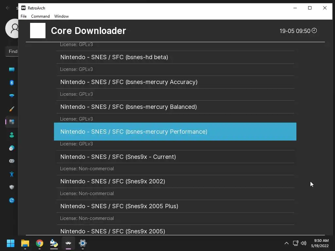The width and height of the screenshot is (335, 251).
Task: Open the clock showing 9:50 AM
Action: coord(320,243)
